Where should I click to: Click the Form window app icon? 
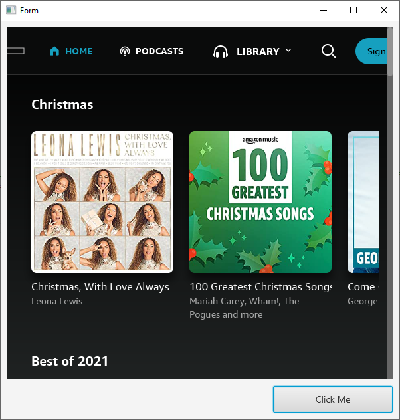(x=11, y=10)
